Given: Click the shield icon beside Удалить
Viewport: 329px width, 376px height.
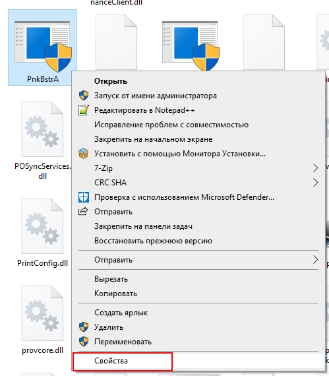Looking at the screenshot, I should click(x=84, y=327).
